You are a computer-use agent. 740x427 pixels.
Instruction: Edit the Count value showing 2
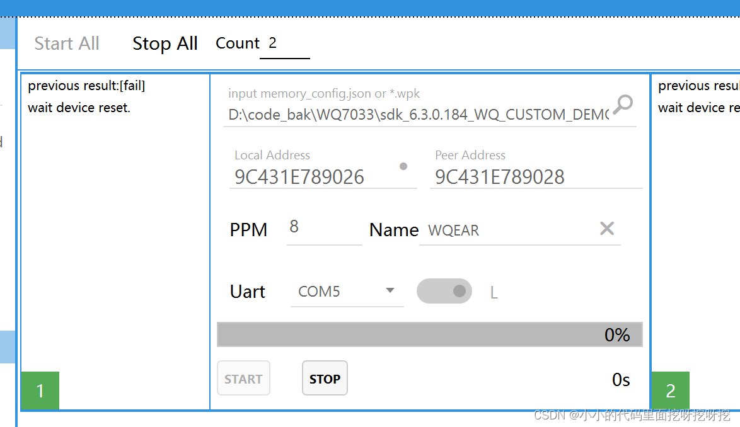(285, 43)
